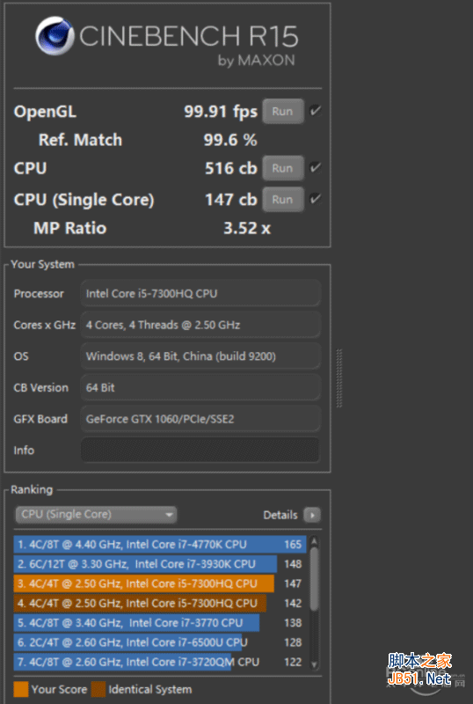This screenshot has width=473, height=704.
Task: Toggle the CPU Single Core test checkbox
Action: [x=316, y=199]
